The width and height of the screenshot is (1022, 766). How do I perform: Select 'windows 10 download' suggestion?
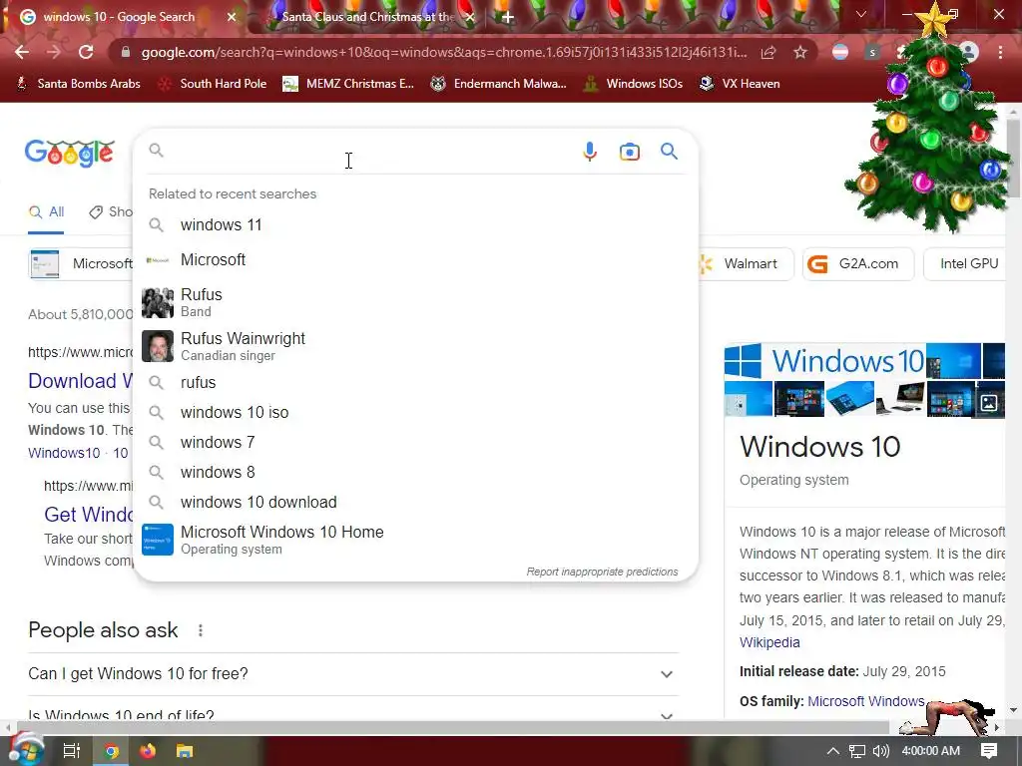coord(415,503)
